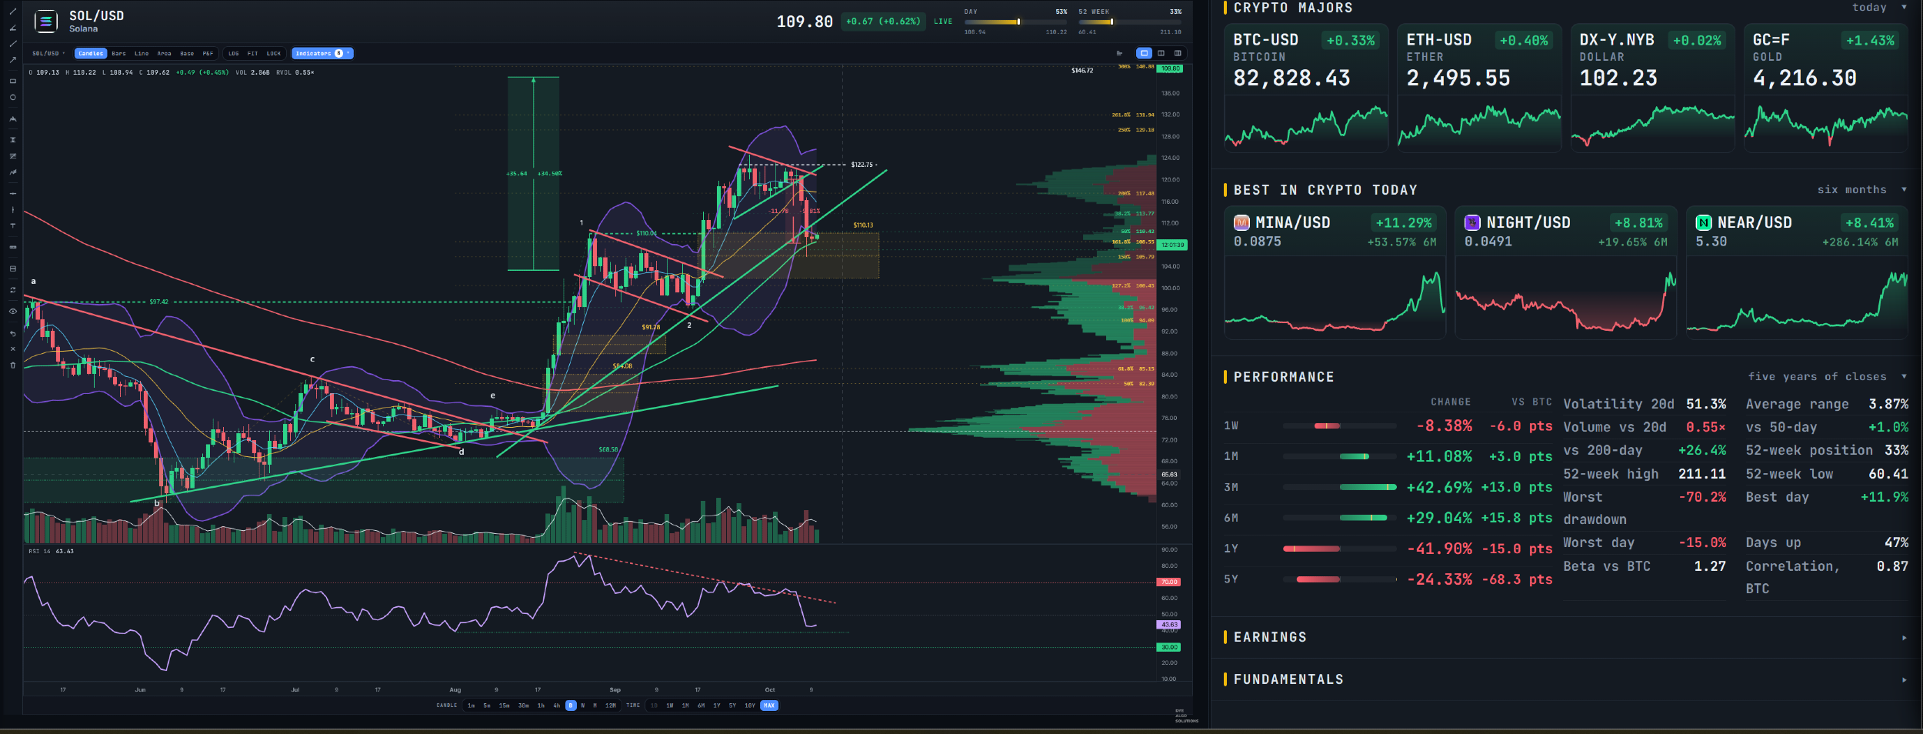Click the refresh/sync arrows icon
The height and width of the screenshot is (734, 1923).
[x=12, y=290]
